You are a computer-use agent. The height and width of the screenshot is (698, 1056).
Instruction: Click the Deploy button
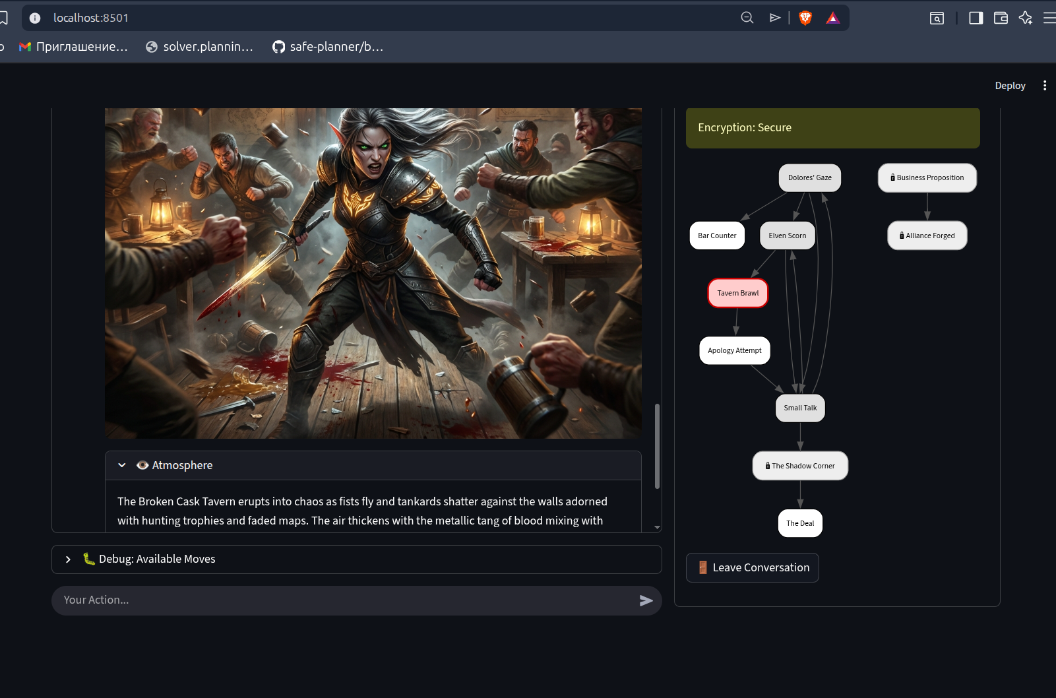pos(1010,86)
